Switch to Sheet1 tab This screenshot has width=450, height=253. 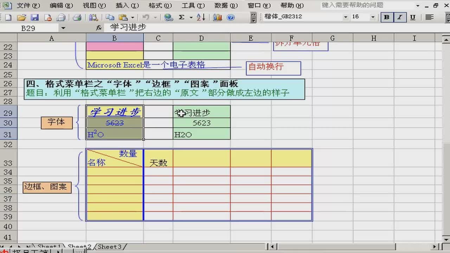(49, 247)
